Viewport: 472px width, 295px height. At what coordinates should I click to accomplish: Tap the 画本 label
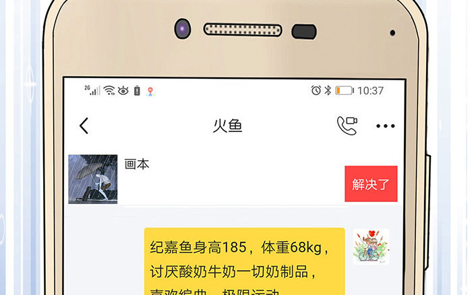point(137,164)
